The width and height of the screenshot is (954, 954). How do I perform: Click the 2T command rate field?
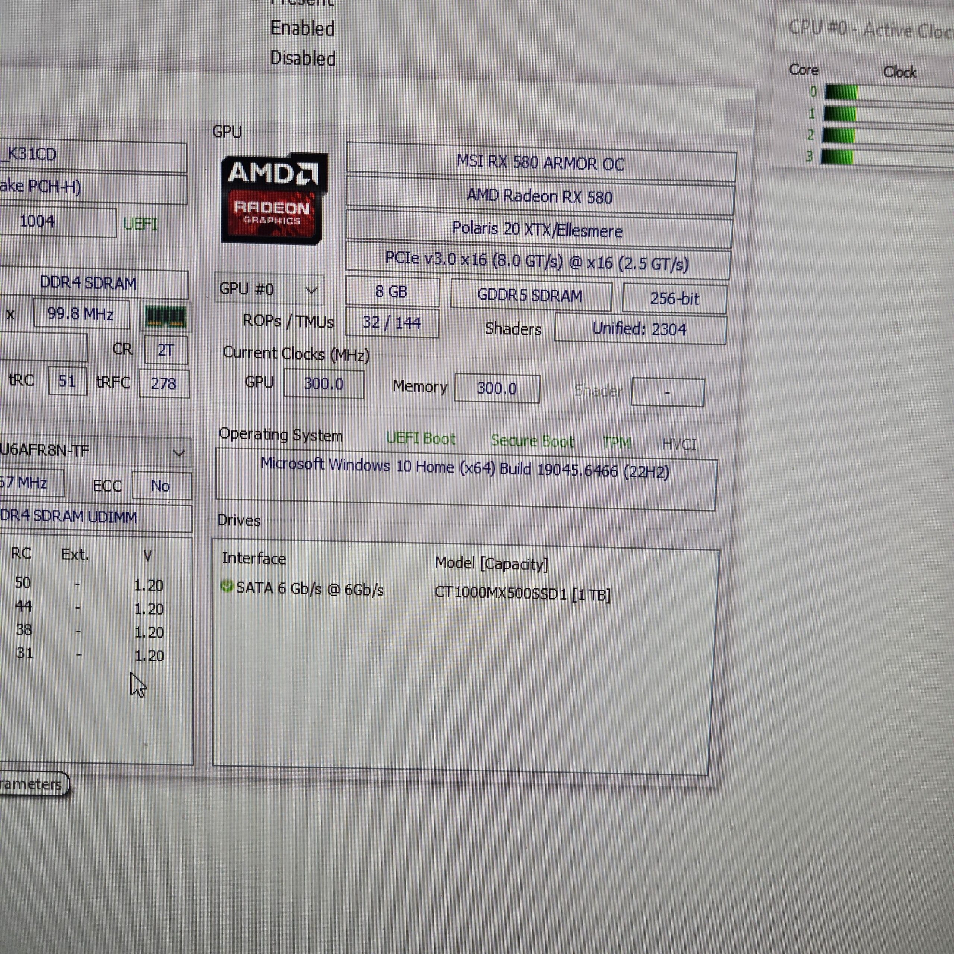point(166,350)
